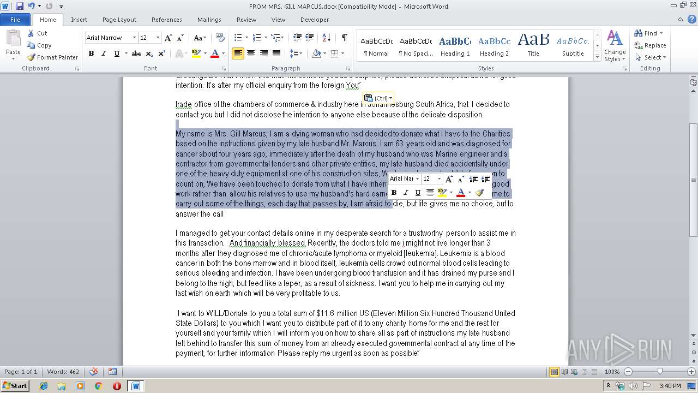Switch to the Insert tab
Image resolution: width=698 pixels, height=393 pixels.
tap(79, 20)
